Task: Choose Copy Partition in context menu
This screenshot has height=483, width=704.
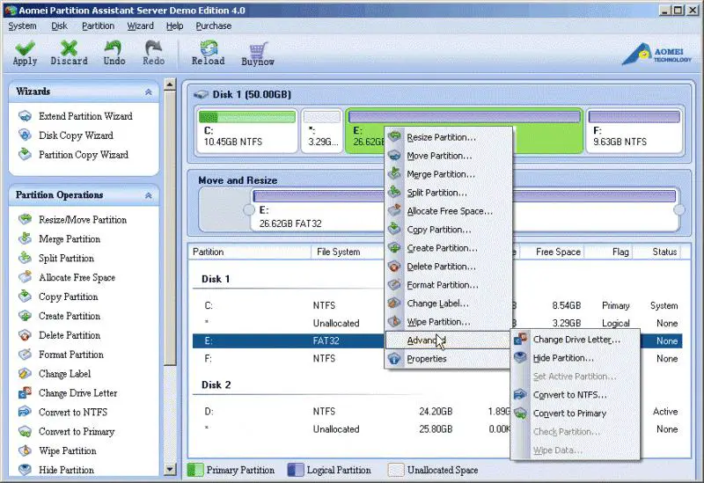Action: (449, 230)
